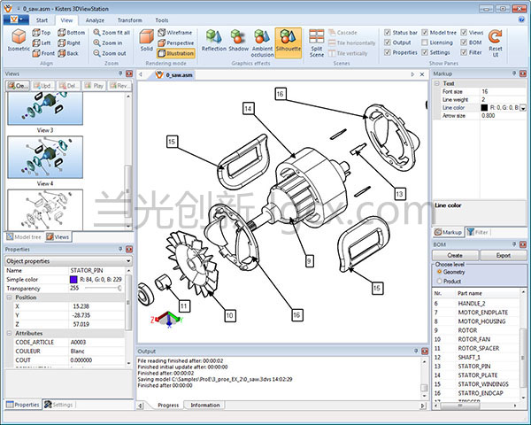This screenshot has height=425, width=531.
Task: Click the Isometric view icon
Action: (20, 40)
